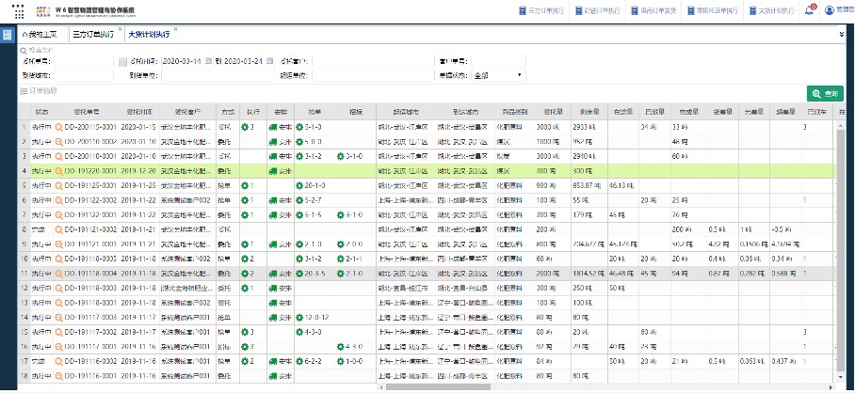Expand the tab list chevron at far right
The image size is (855, 393).
(840, 34)
